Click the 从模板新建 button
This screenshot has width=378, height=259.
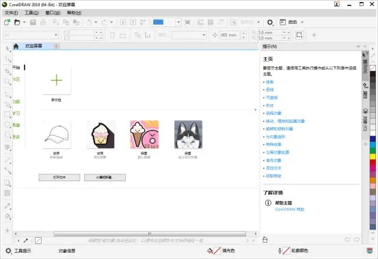coord(105,178)
